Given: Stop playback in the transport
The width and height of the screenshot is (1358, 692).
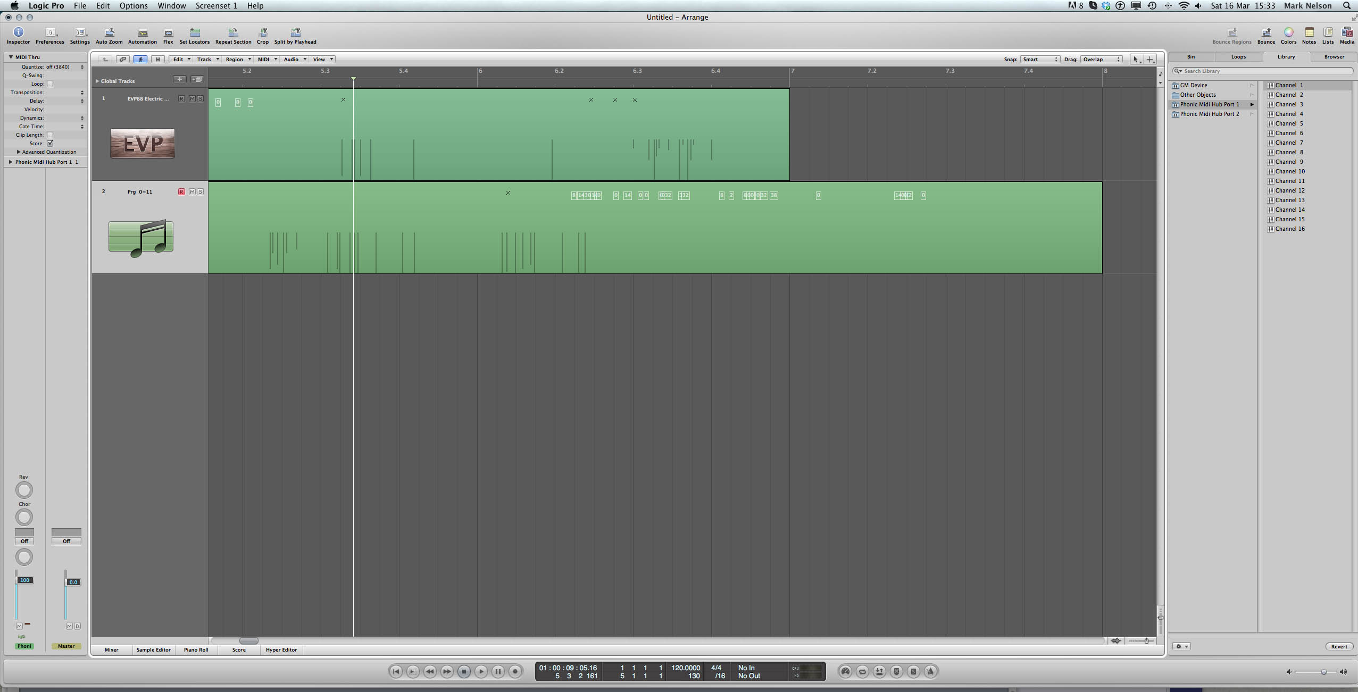Looking at the screenshot, I should tap(464, 671).
